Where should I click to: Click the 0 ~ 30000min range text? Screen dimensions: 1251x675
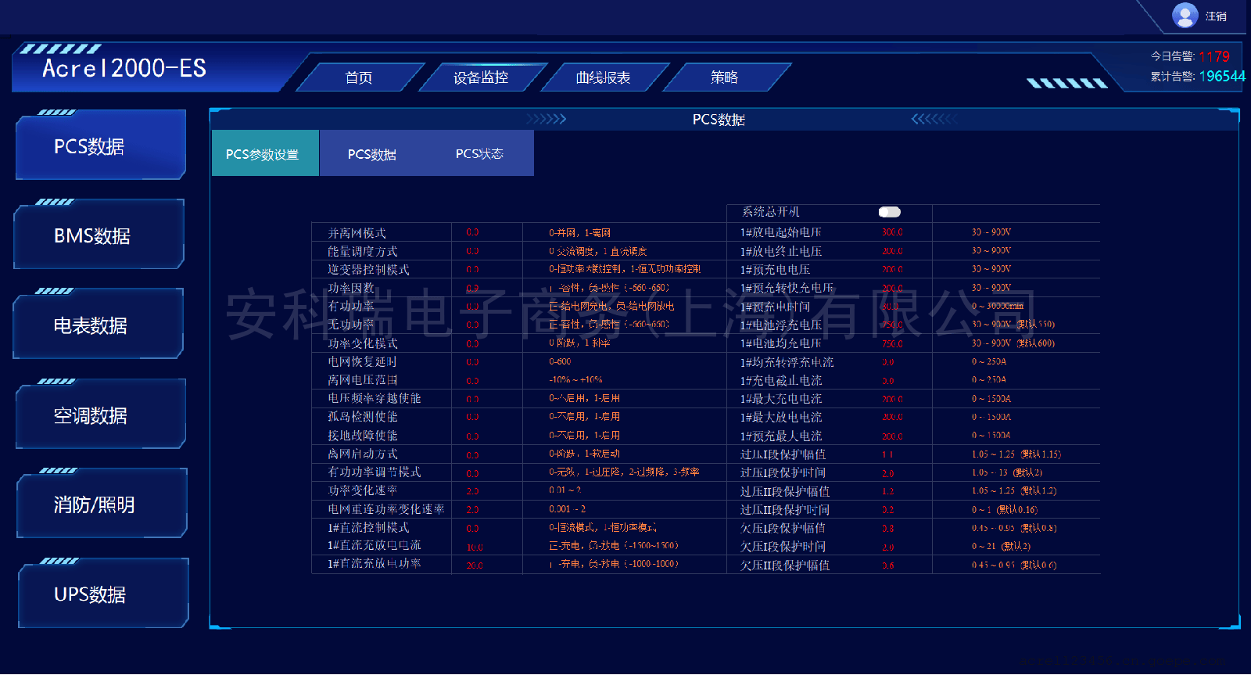coord(997,306)
